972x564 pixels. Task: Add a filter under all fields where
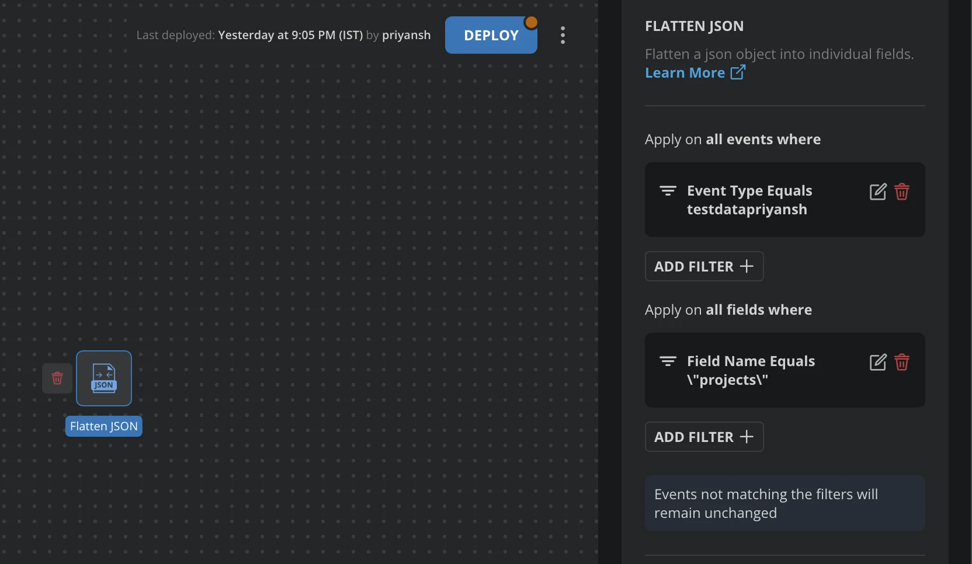(x=704, y=437)
